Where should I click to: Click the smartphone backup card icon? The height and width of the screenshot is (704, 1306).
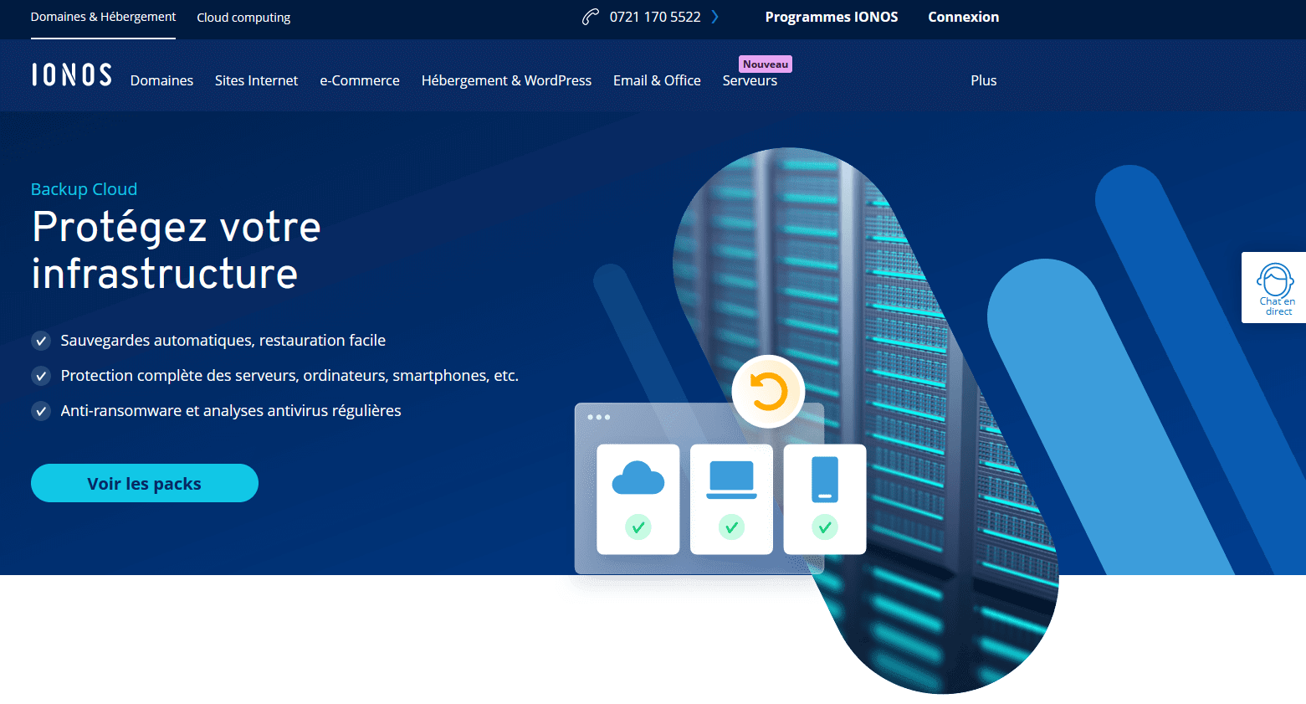[x=825, y=479]
